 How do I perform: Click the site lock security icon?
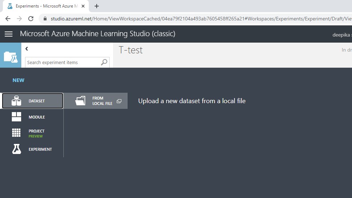coord(45,19)
